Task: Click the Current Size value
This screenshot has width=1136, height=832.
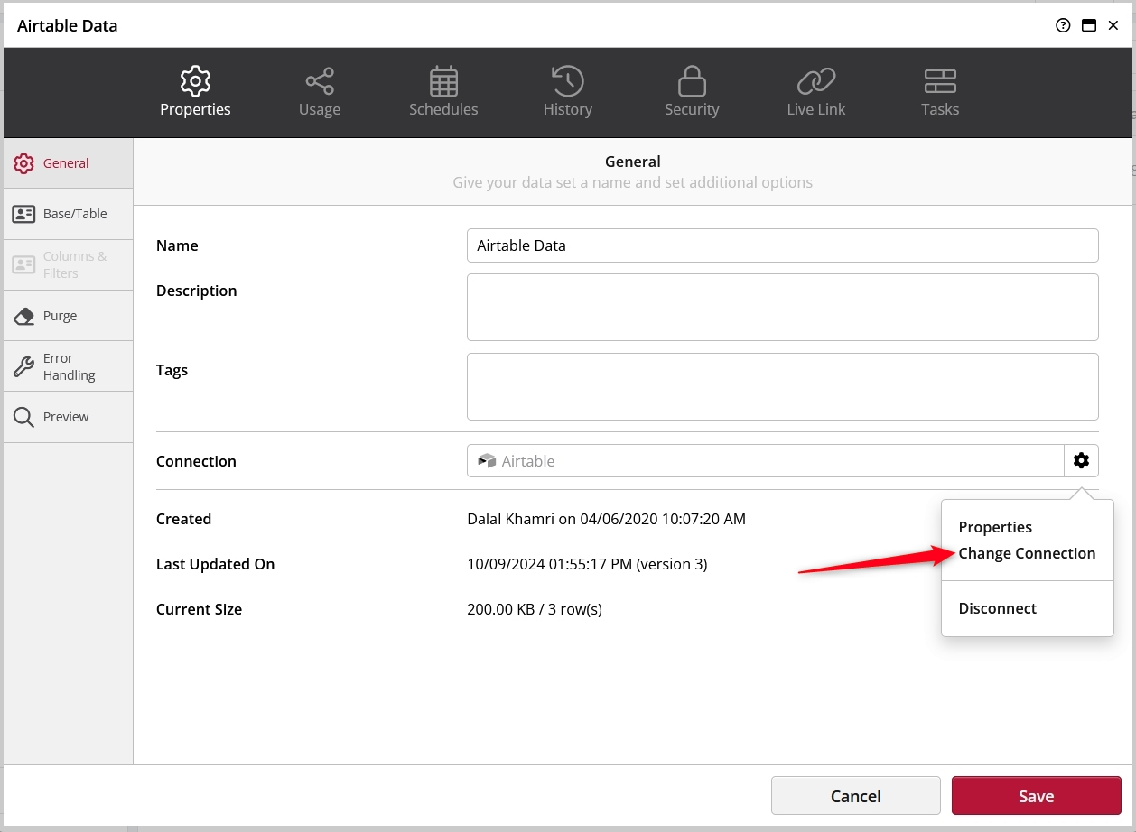Action: click(x=535, y=609)
